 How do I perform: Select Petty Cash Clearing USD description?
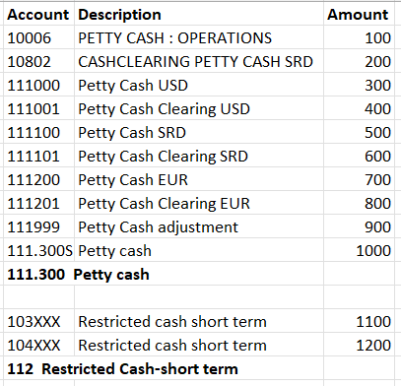(x=199, y=108)
